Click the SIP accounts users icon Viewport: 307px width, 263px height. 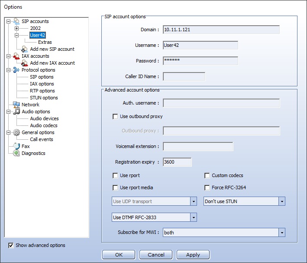point(16,21)
